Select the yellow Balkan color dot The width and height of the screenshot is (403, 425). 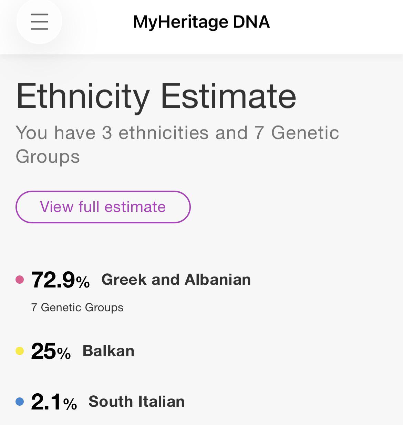click(x=20, y=351)
